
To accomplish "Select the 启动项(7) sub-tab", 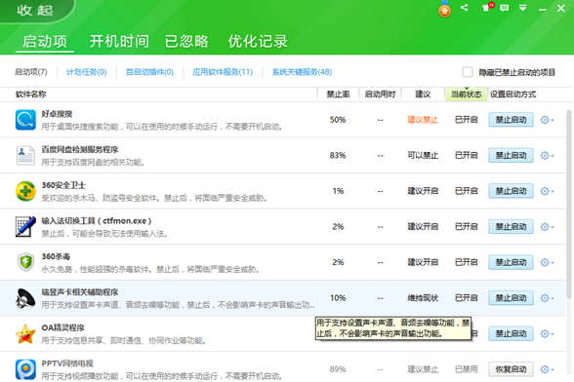I will [31, 72].
